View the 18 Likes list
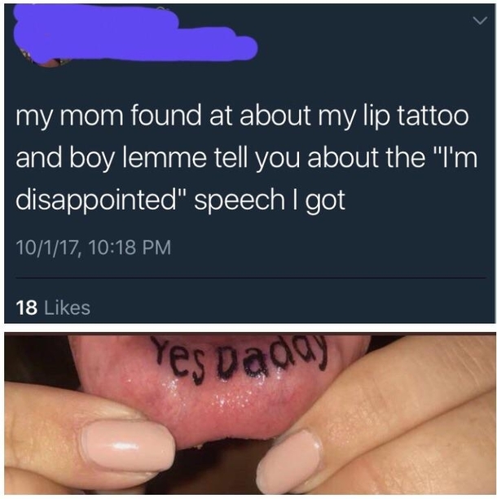 (x=53, y=308)
